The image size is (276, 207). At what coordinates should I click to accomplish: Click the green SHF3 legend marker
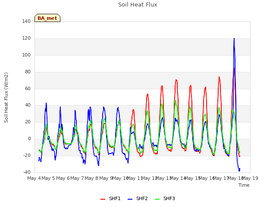click(157, 199)
